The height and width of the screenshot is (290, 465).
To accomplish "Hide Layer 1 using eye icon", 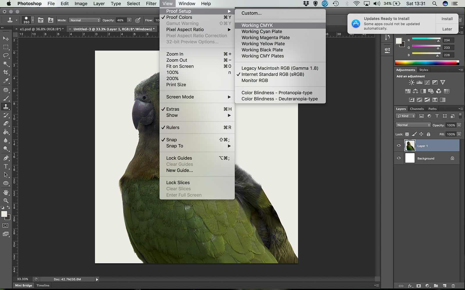I will coord(399,146).
